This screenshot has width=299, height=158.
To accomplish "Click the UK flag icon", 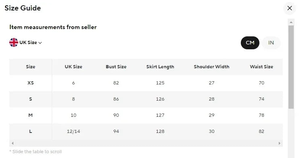I will tap(14, 42).
